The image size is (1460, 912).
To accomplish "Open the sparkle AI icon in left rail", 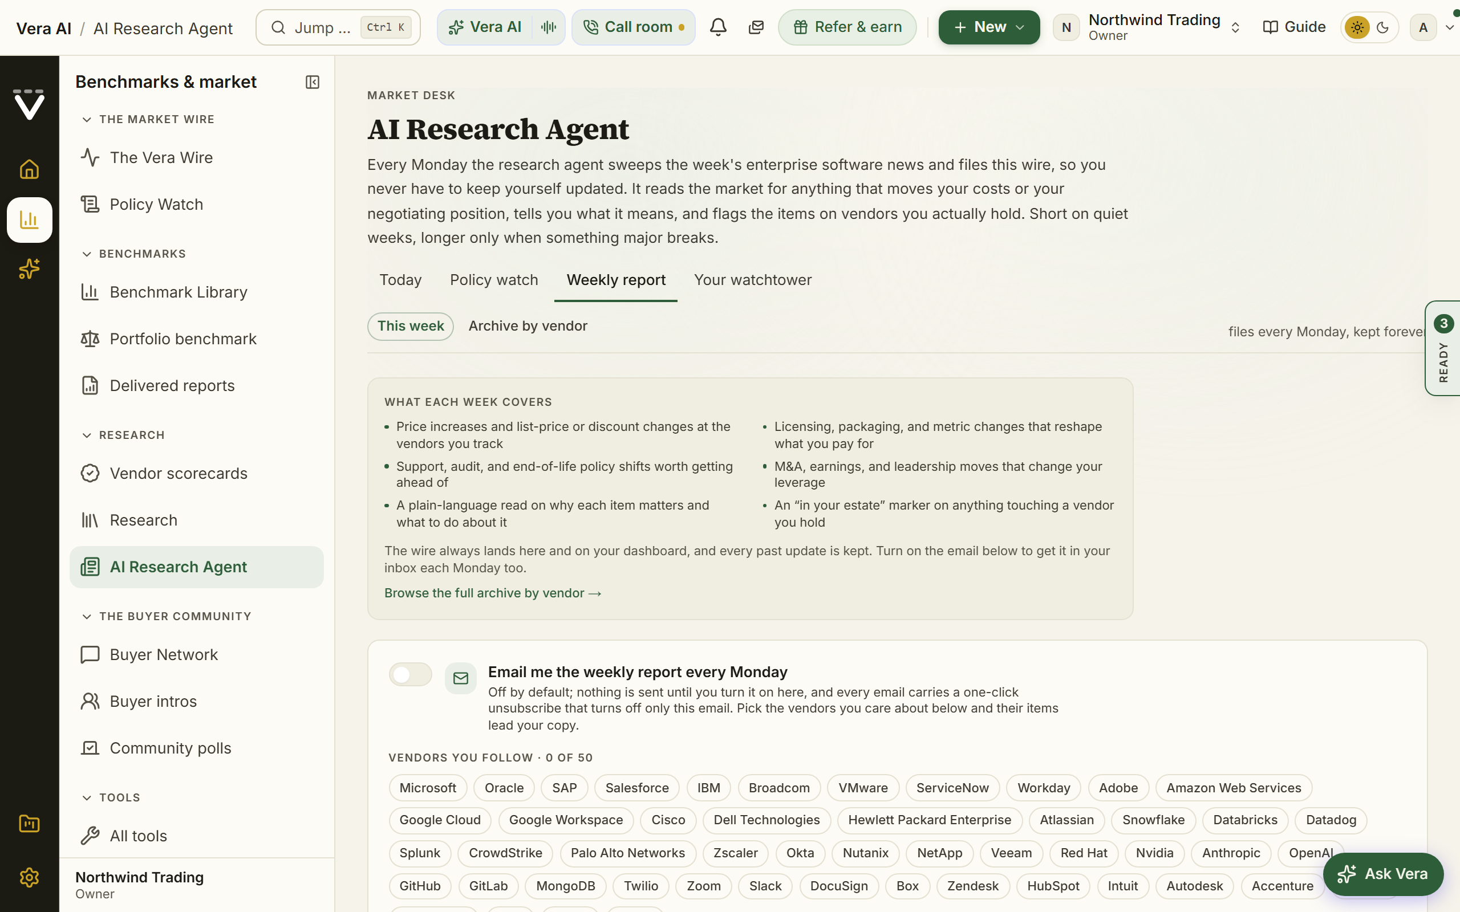I will click(x=29, y=269).
